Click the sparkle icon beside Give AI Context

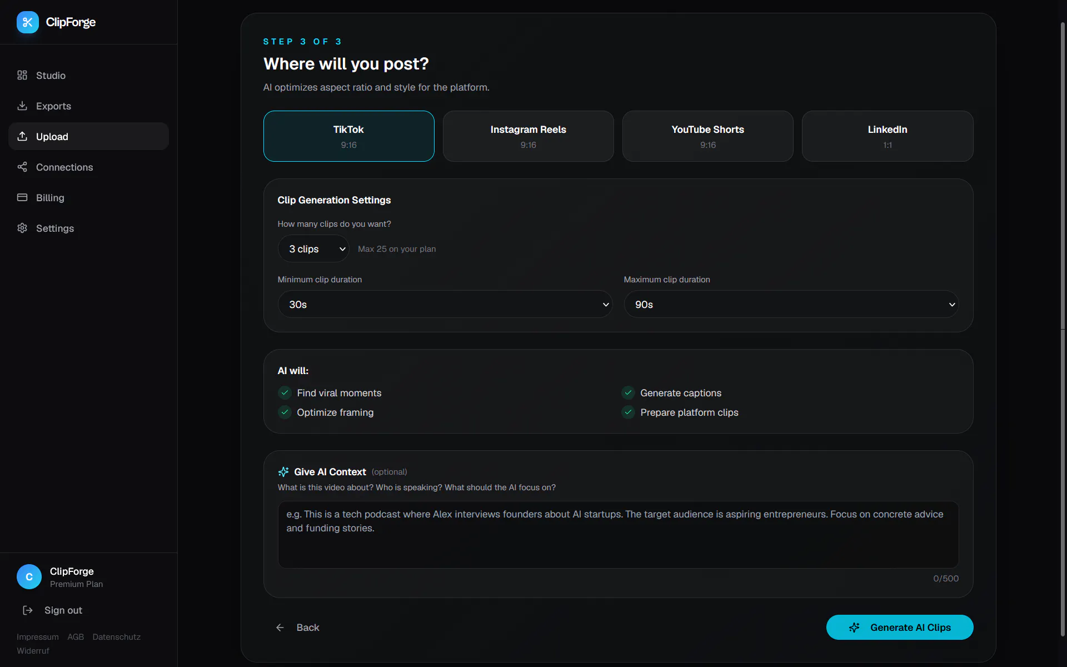(x=283, y=472)
